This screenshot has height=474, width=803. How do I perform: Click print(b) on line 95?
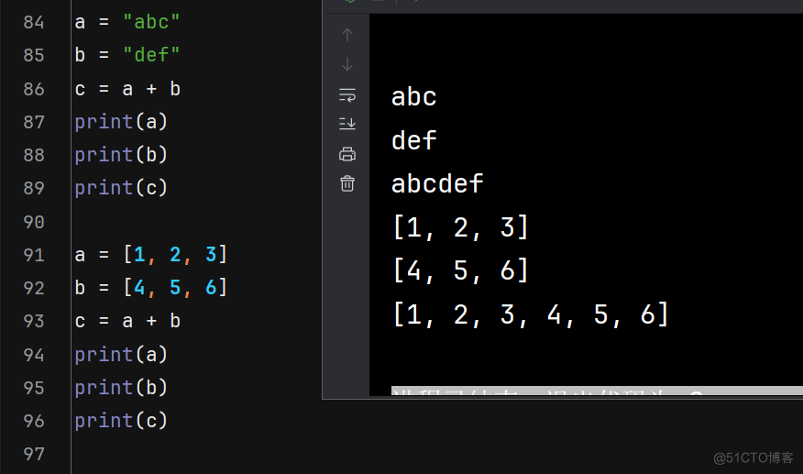121,388
